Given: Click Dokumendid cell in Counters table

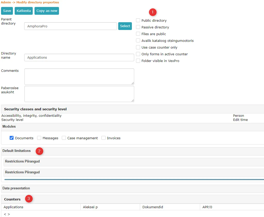Looking at the screenshot, I should pyautogui.click(x=170, y=207).
